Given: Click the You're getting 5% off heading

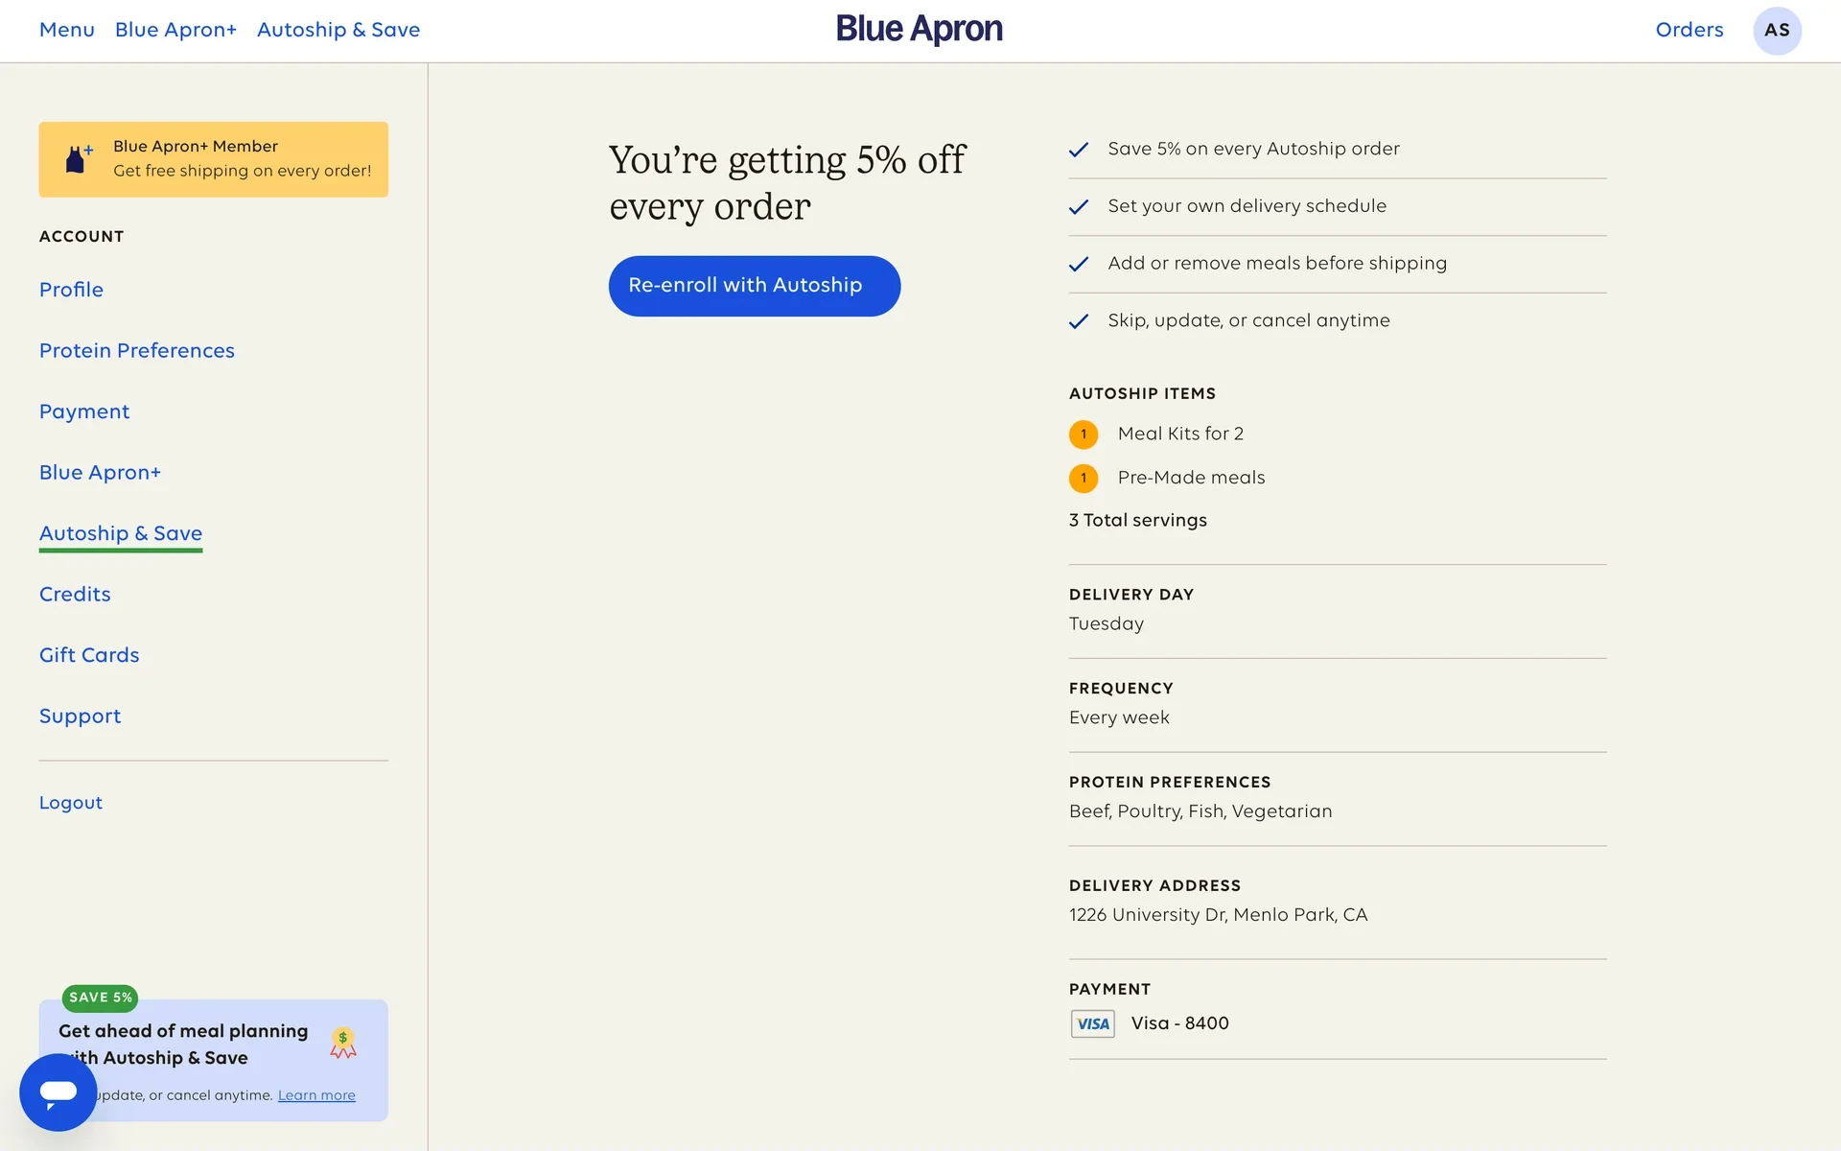Looking at the screenshot, I should [787, 183].
